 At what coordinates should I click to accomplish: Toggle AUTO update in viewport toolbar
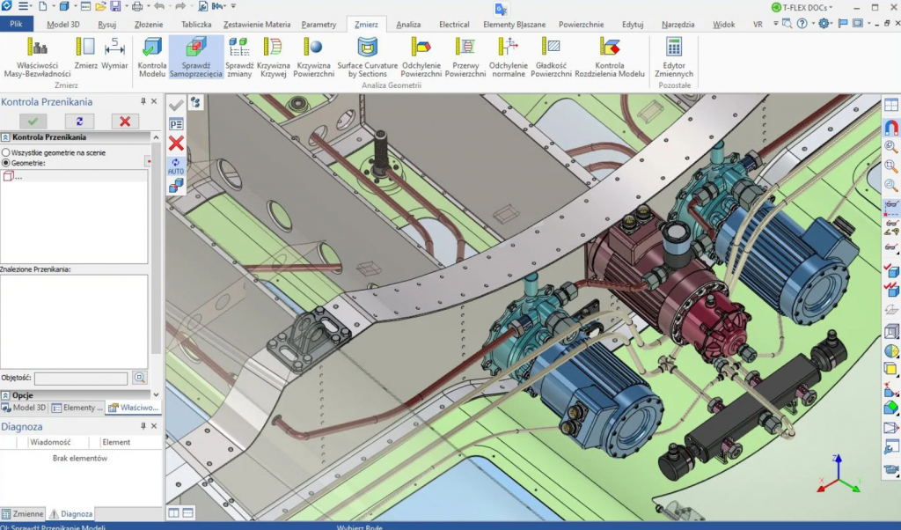tap(176, 165)
